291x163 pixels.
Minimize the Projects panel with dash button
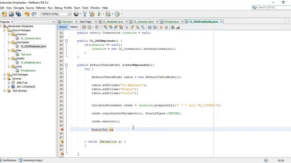pyautogui.click(x=54, y=22)
